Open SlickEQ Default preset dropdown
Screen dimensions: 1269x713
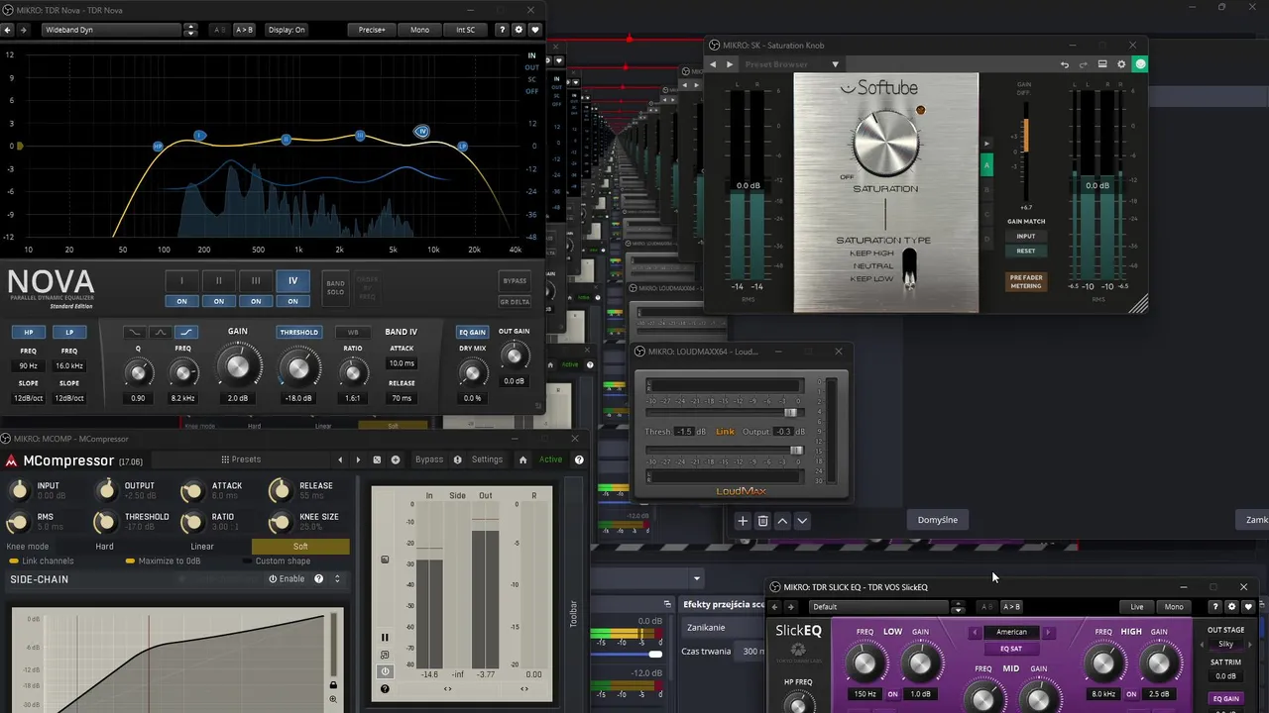pos(879,606)
